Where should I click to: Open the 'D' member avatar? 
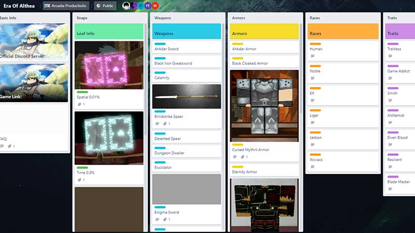coord(141,6)
